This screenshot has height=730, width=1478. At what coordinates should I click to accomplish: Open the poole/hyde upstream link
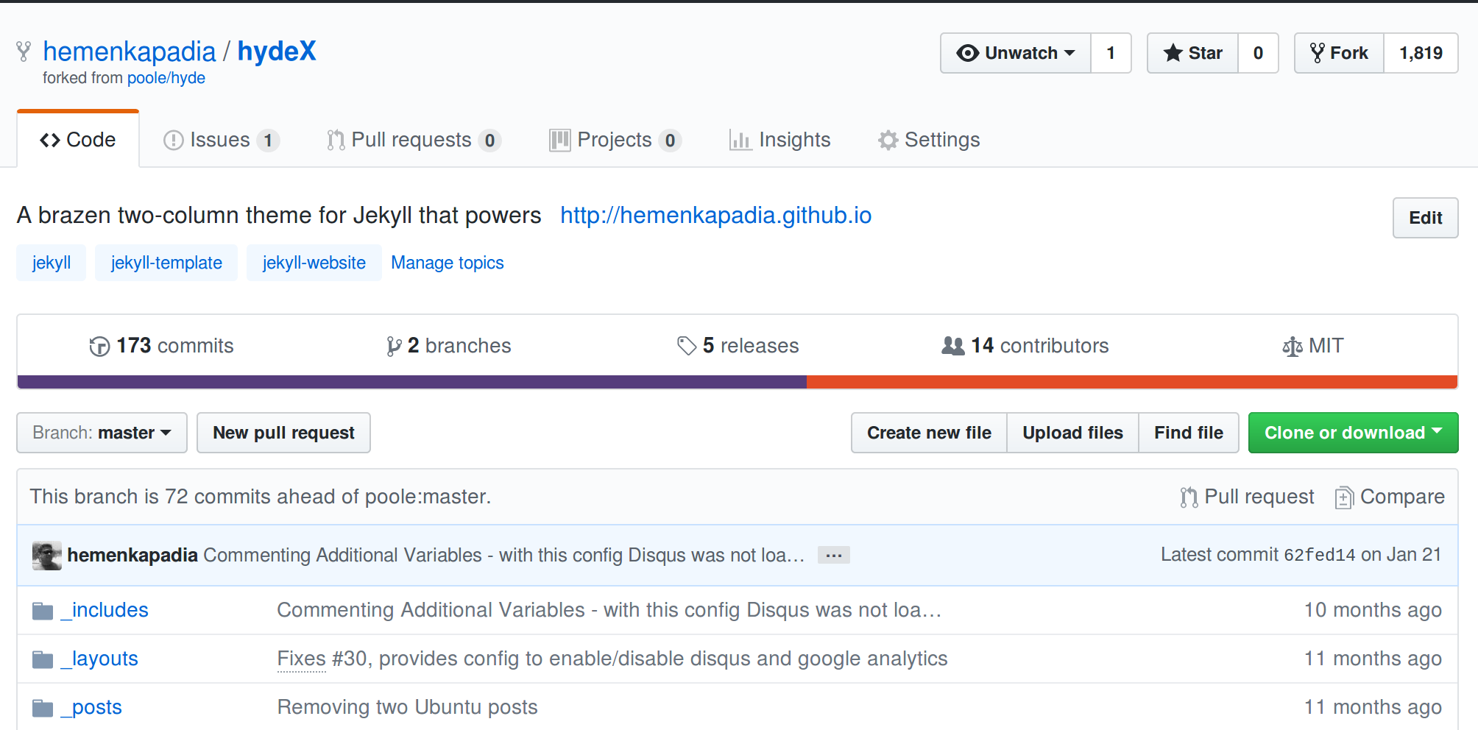[x=166, y=78]
